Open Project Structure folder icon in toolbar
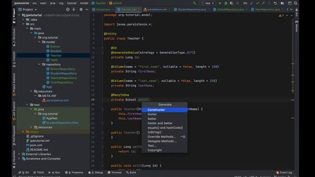The width and height of the screenshot is (315, 177). (283, 3)
